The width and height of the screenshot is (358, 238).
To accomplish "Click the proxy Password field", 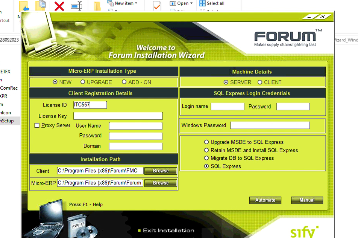I will pos(136,136).
